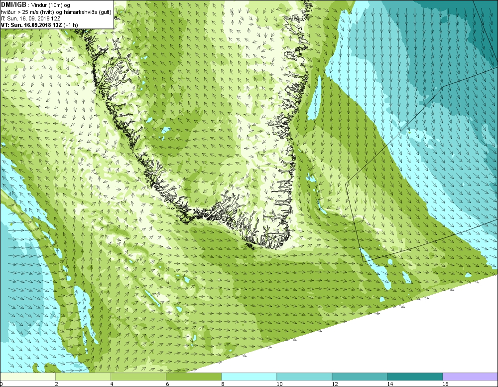Click the scale label '8'

coord(223,384)
